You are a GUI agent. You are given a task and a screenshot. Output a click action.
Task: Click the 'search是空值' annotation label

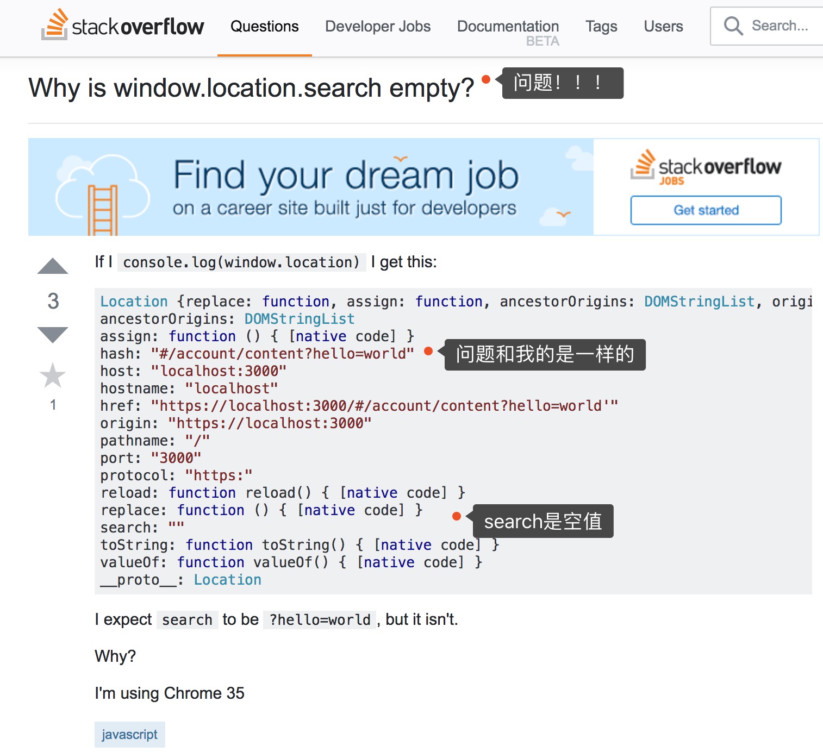pyautogui.click(x=543, y=522)
